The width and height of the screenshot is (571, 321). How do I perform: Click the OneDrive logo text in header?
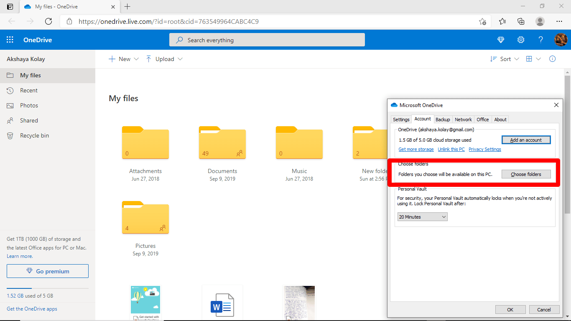[x=38, y=40]
